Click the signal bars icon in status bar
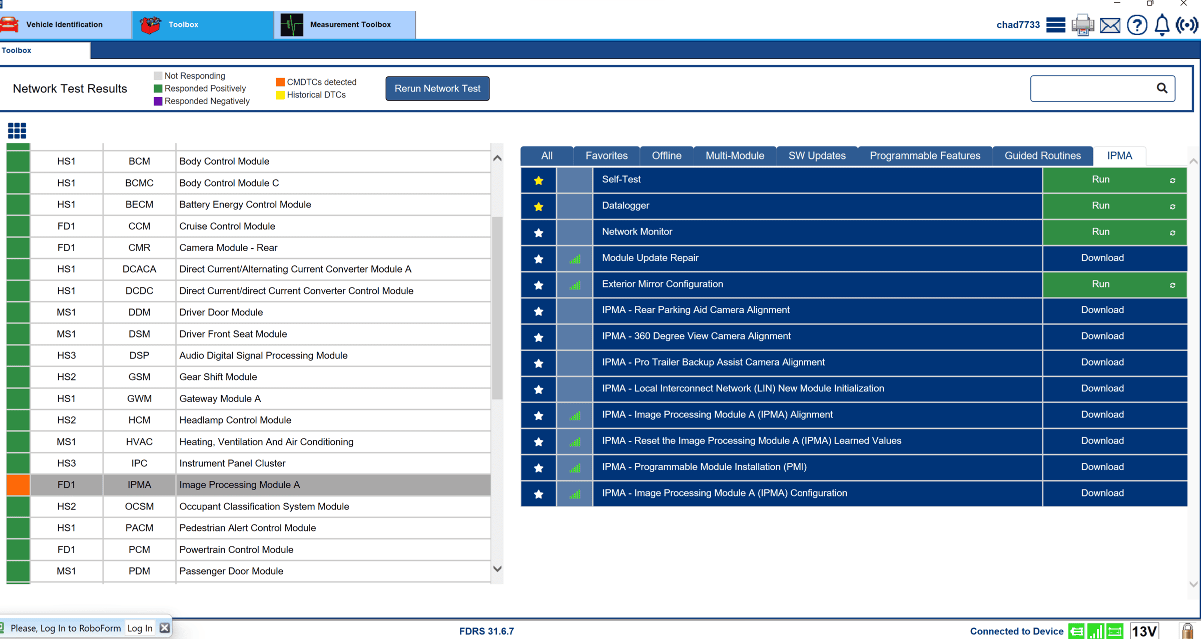The width and height of the screenshot is (1201, 639). coord(1096,631)
